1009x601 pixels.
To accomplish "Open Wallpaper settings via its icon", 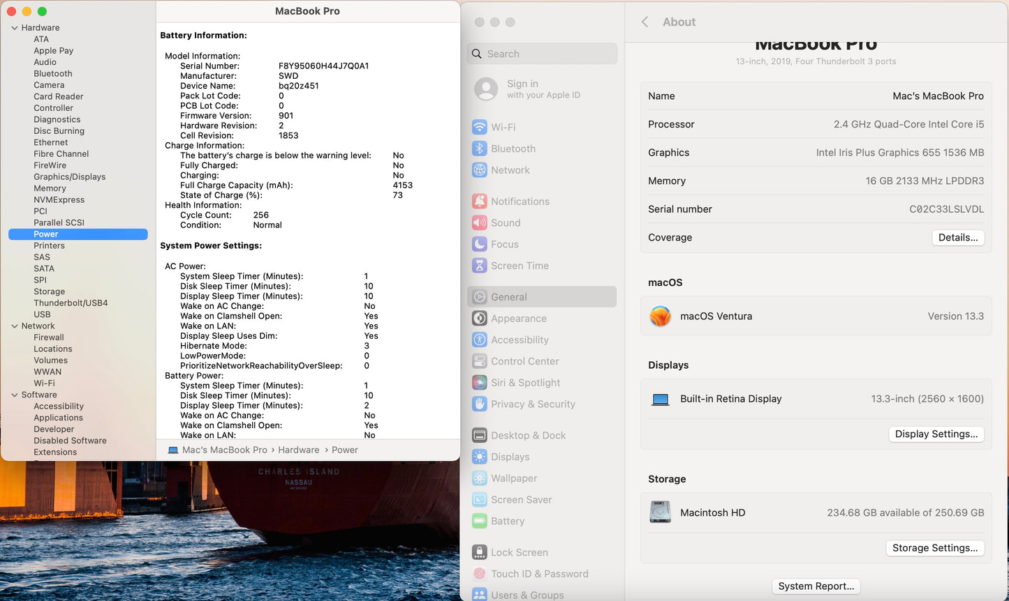I will [480, 478].
